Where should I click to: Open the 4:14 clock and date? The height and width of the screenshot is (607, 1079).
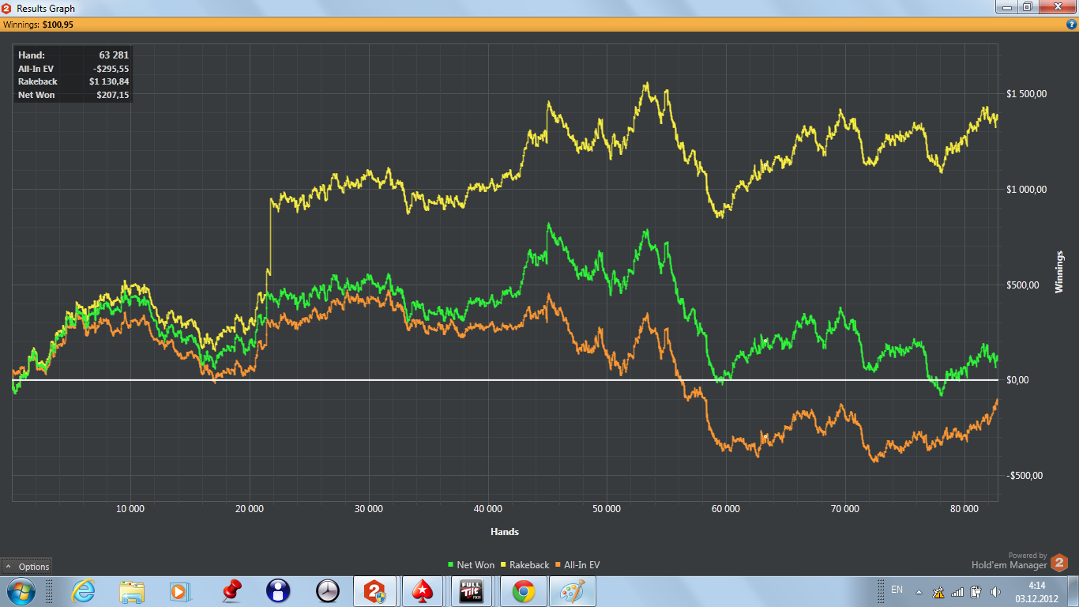pos(1036,591)
